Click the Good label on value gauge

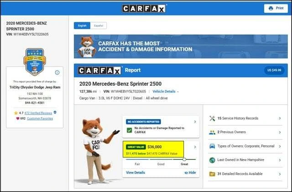pos(161,164)
